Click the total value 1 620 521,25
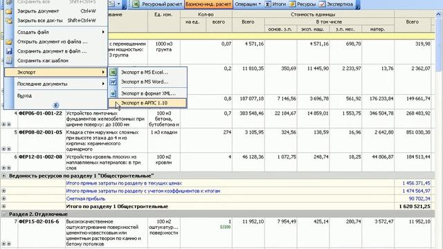The height and width of the screenshot is (249, 443). click(415, 206)
